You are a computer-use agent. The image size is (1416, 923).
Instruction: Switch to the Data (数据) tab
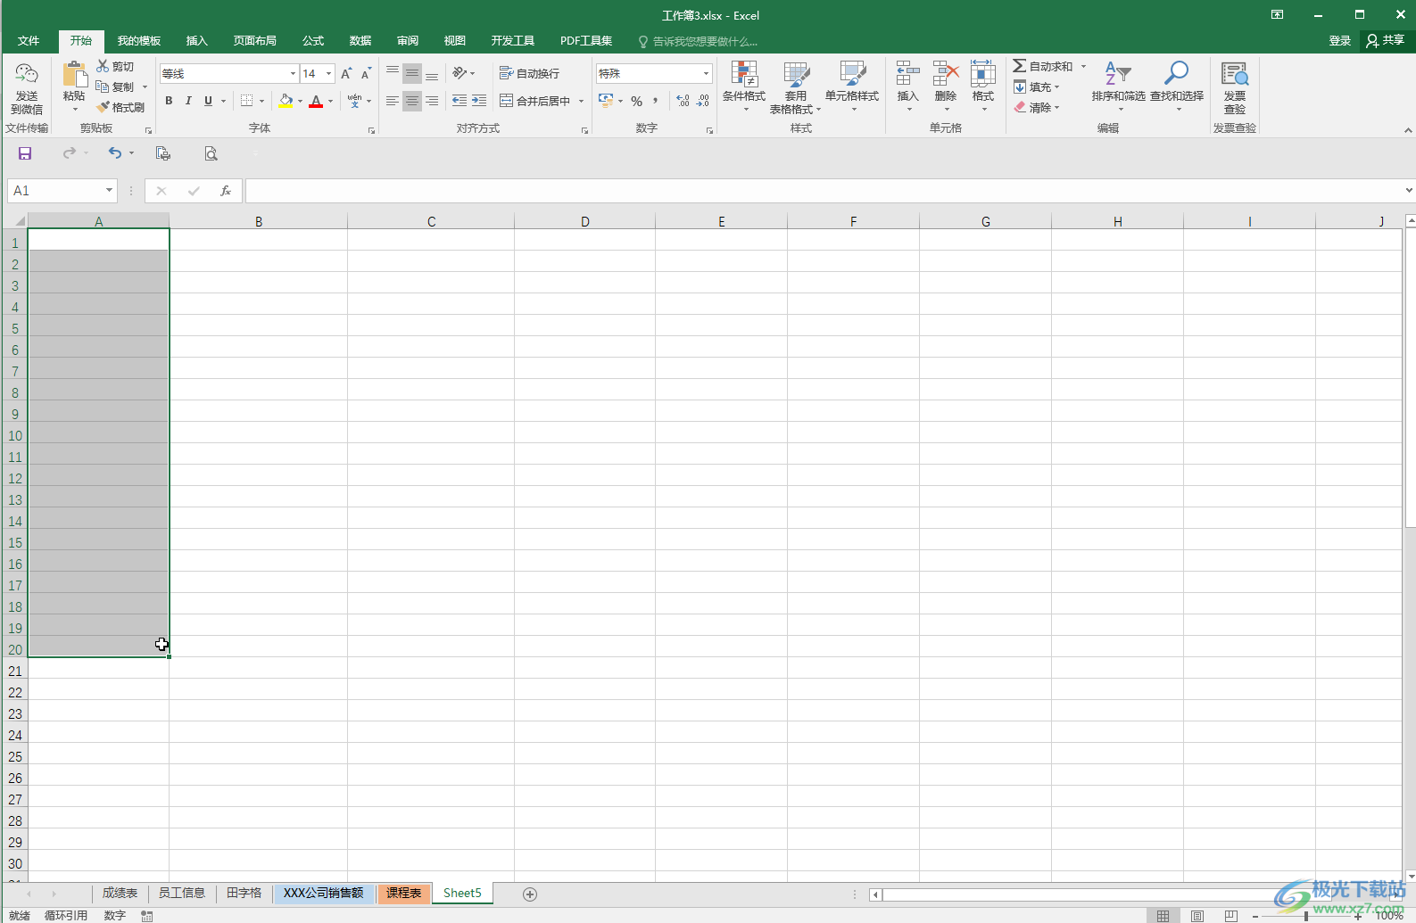360,41
